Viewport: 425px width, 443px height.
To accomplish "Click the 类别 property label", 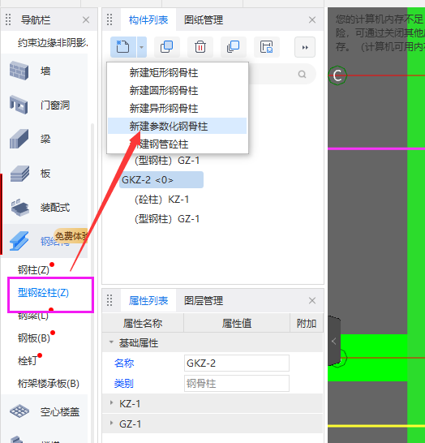I will pyautogui.click(x=124, y=384).
